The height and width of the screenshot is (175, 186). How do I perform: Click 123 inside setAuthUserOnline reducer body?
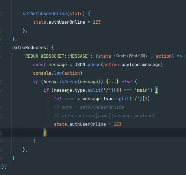click(97, 22)
